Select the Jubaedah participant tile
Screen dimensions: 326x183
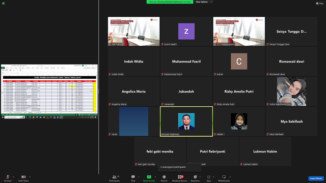(186, 91)
